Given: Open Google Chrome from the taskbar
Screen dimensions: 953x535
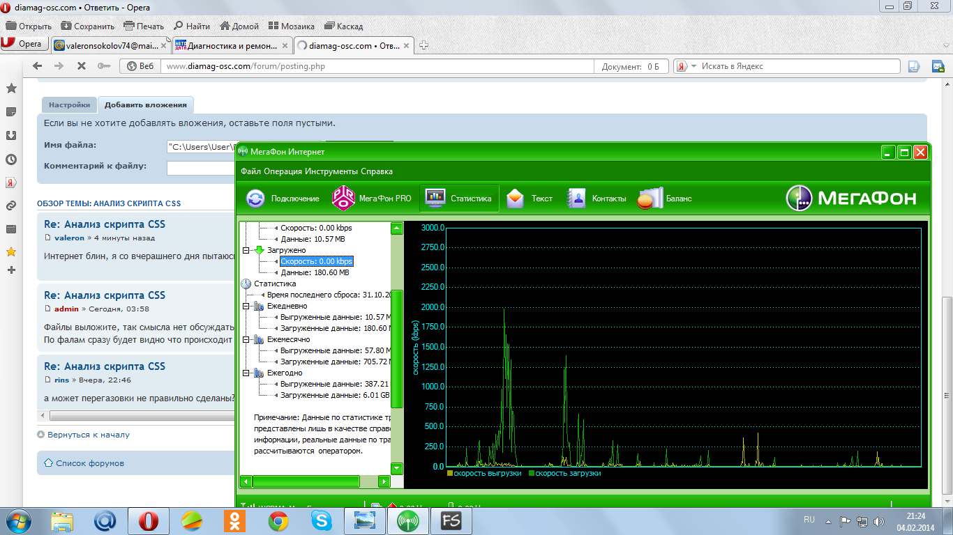Looking at the screenshot, I should click(278, 520).
